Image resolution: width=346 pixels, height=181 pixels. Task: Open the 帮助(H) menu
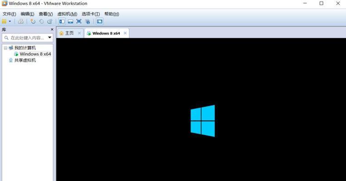pos(112,14)
